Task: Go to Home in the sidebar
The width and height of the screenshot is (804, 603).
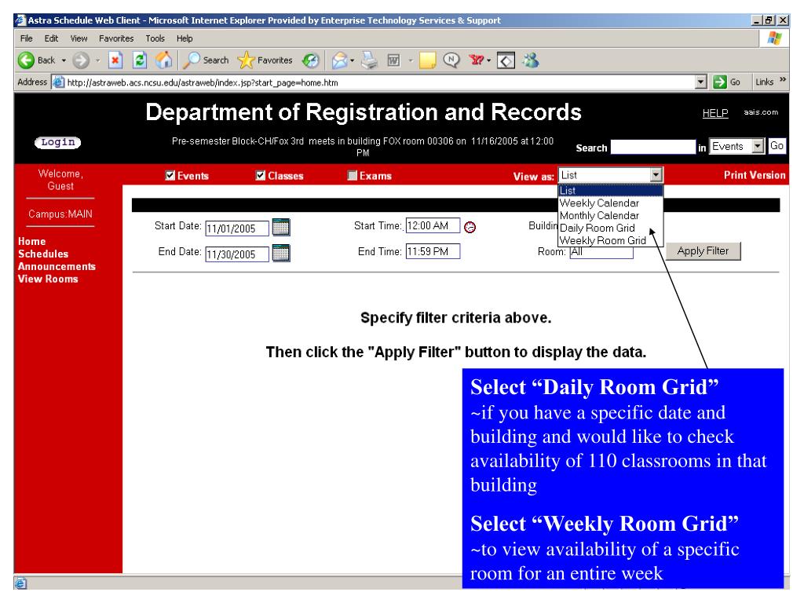Action: [x=31, y=242]
